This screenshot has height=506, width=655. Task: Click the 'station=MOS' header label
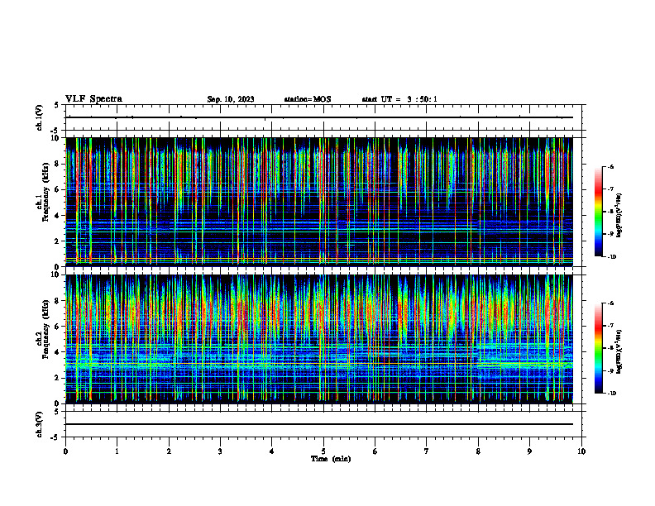point(308,99)
